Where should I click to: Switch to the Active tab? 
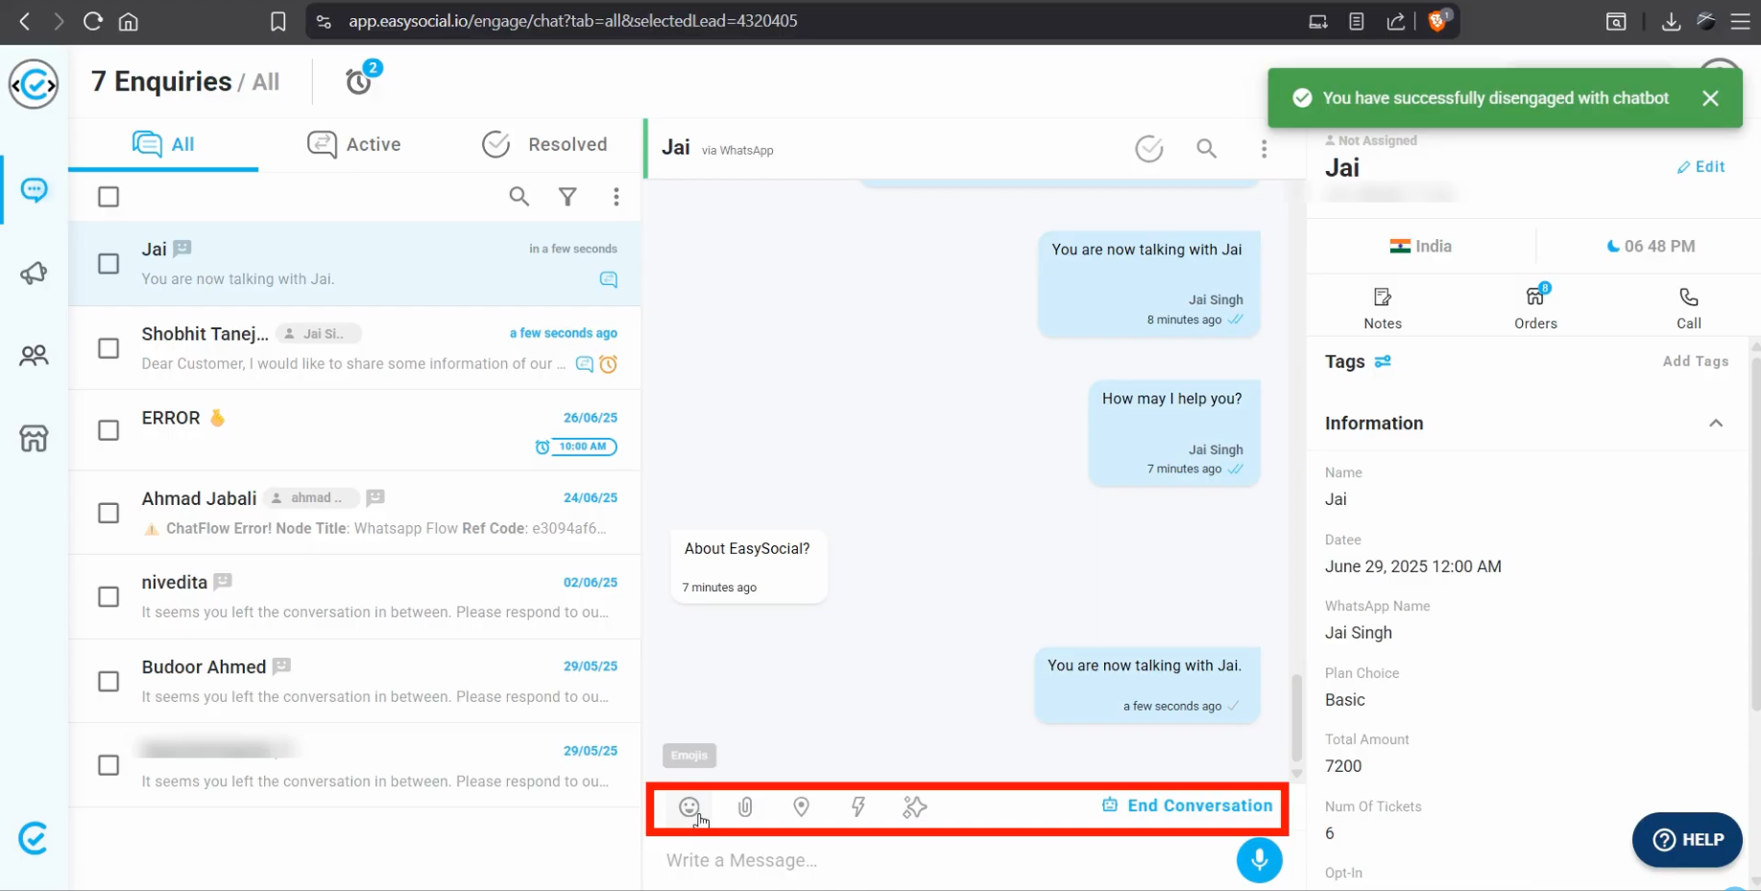[354, 144]
